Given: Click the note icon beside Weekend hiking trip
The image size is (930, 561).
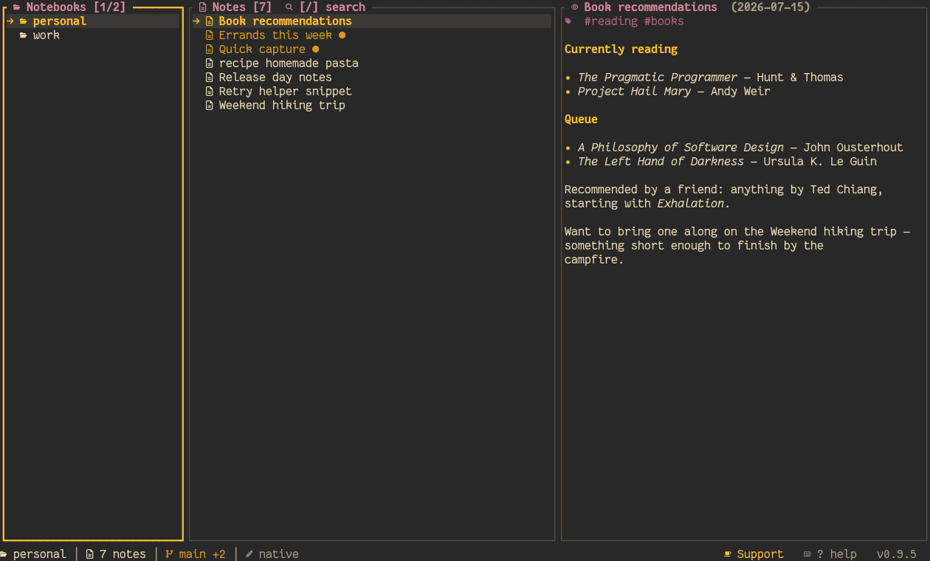Looking at the screenshot, I should click(210, 106).
